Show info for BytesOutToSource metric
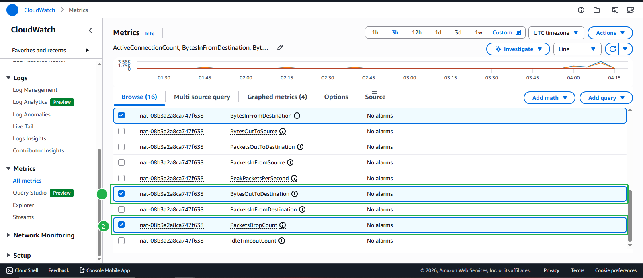643x278 pixels. click(283, 131)
